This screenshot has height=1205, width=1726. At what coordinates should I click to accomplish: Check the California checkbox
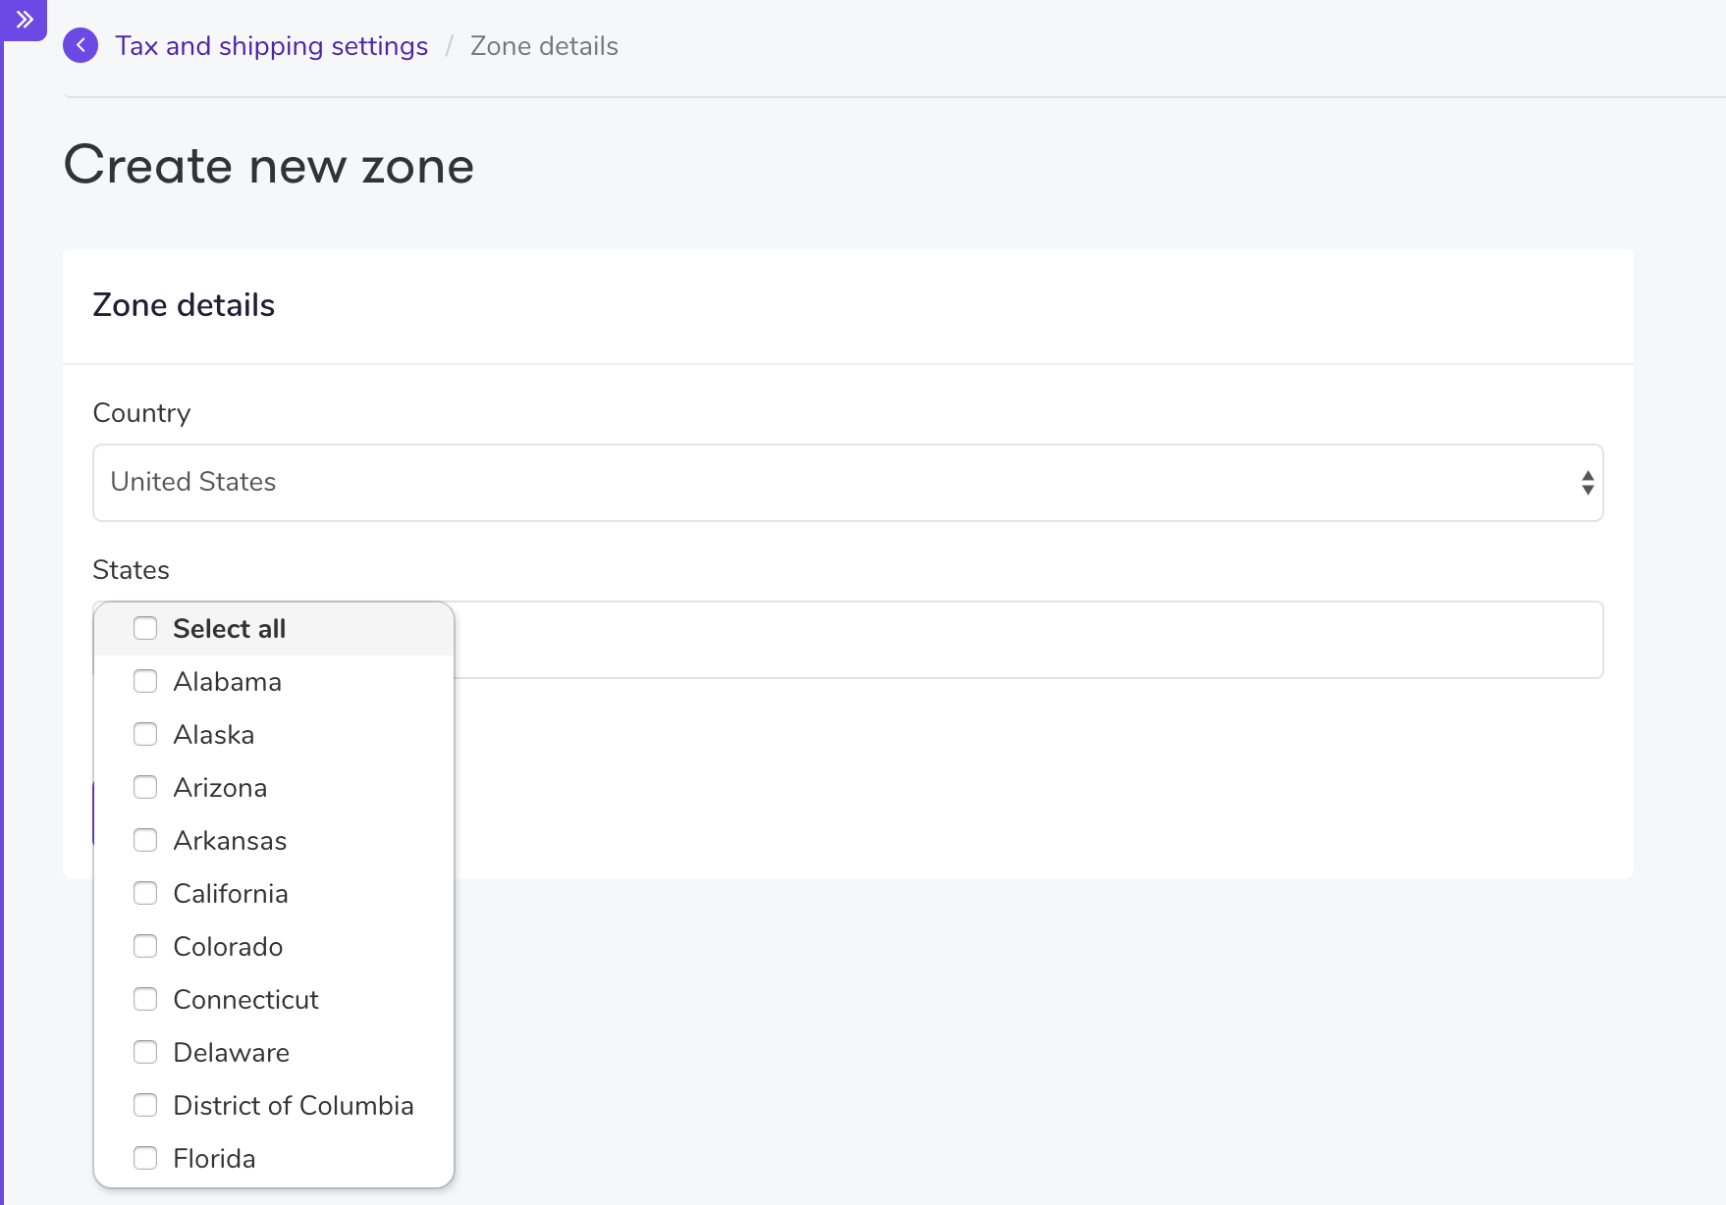click(145, 893)
